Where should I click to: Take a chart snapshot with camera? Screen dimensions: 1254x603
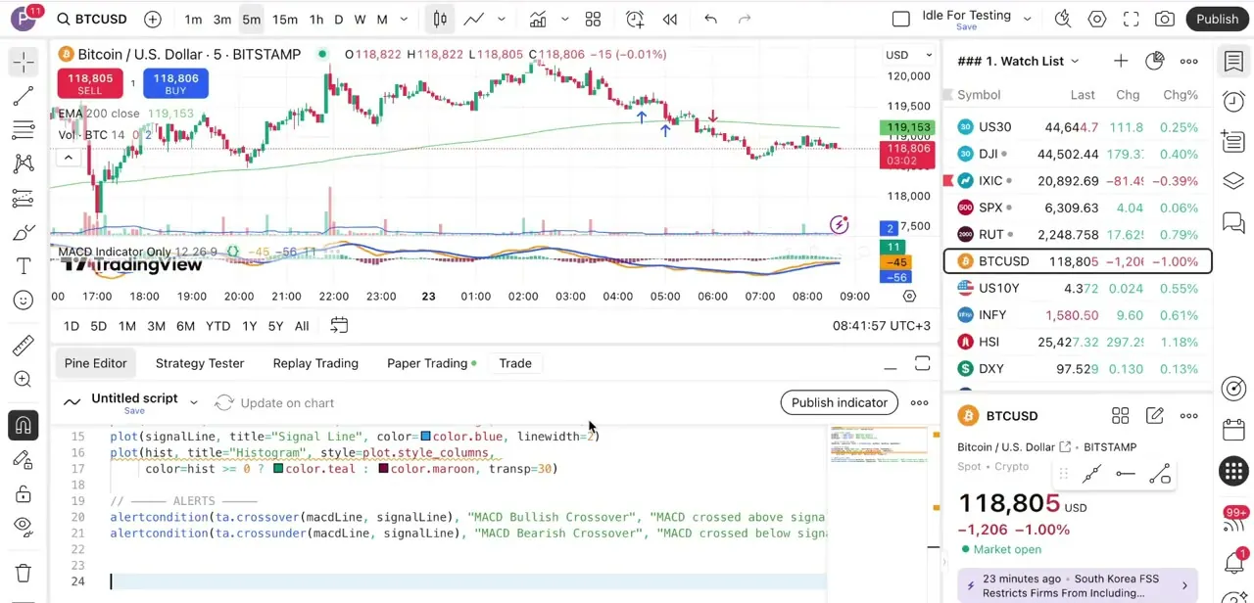click(x=1165, y=19)
